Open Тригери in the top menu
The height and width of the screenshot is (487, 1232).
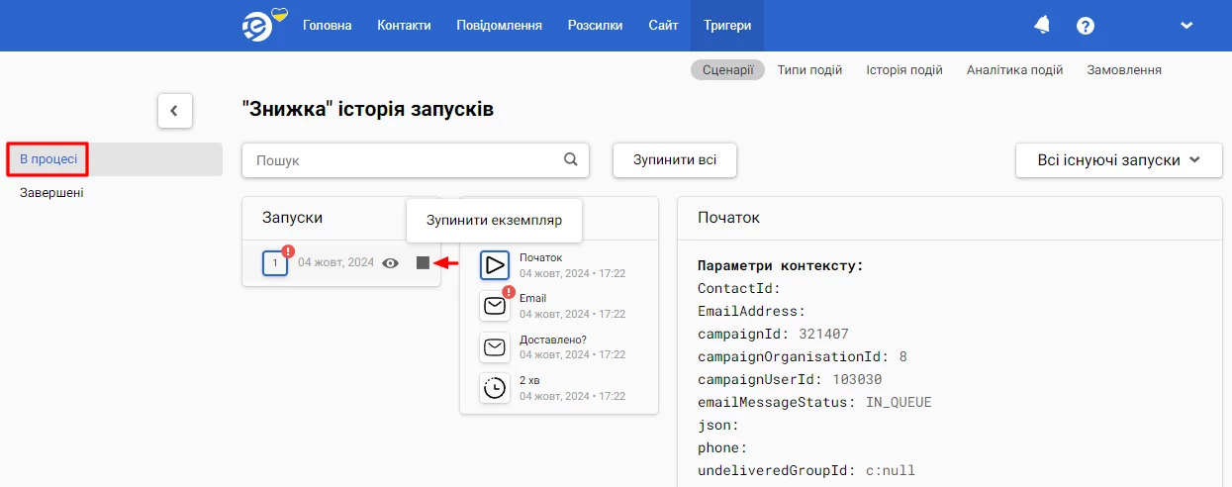727,26
